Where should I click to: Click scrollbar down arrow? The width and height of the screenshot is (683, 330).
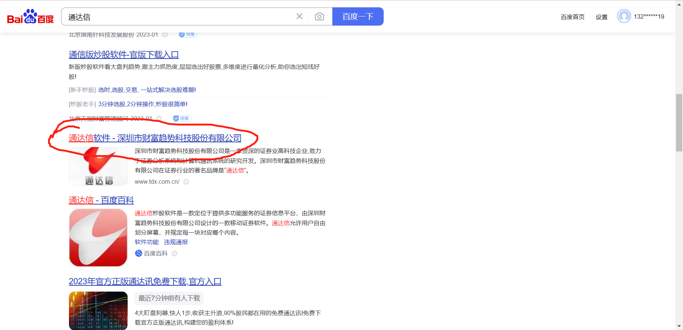679,326
